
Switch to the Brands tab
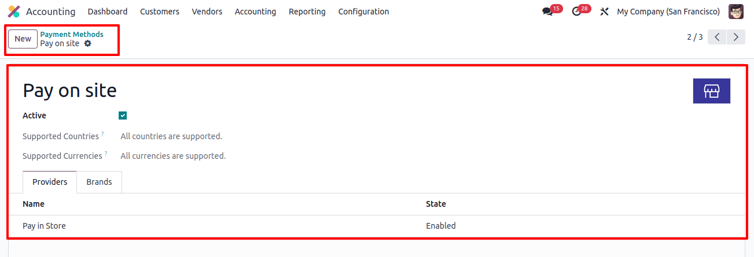[100, 182]
